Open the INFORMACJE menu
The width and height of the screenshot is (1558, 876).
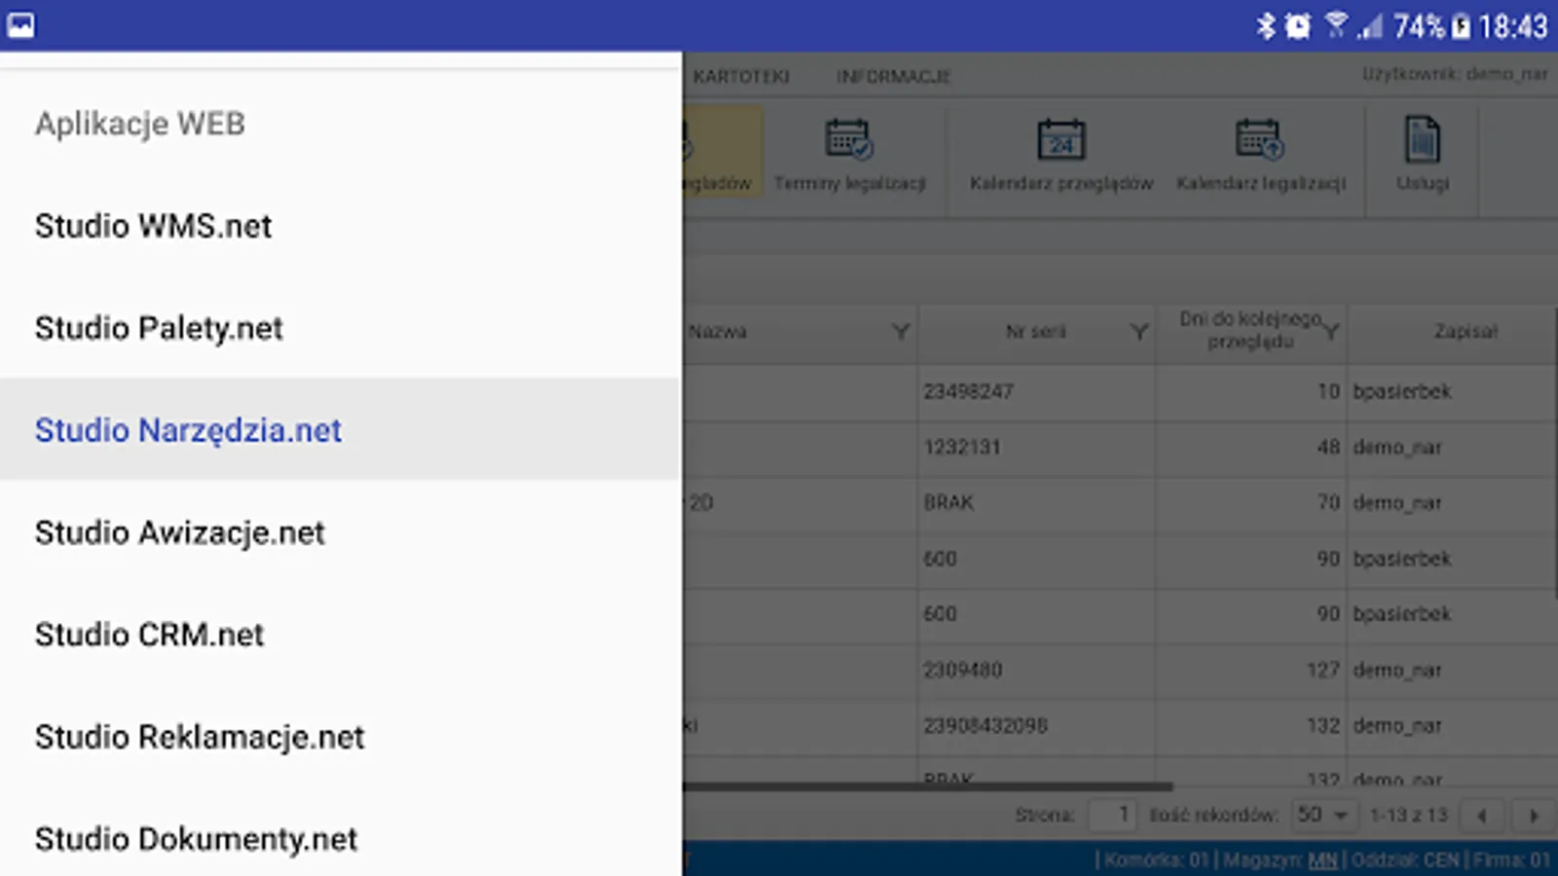(893, 76)
